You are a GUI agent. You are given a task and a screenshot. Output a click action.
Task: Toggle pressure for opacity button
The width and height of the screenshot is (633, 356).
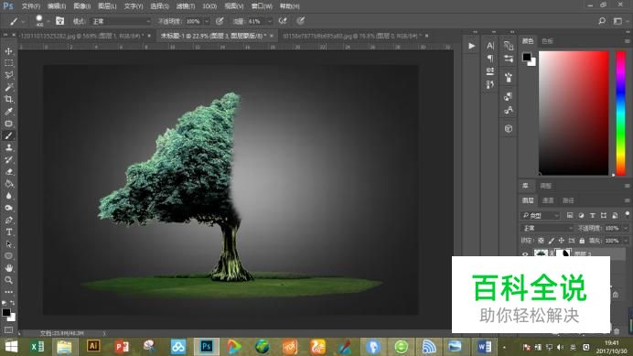click(220, 21)
